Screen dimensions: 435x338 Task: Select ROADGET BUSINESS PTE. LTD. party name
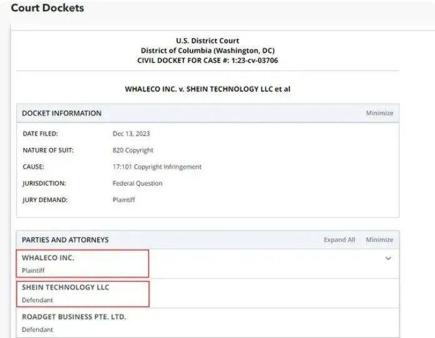(74, 317)
